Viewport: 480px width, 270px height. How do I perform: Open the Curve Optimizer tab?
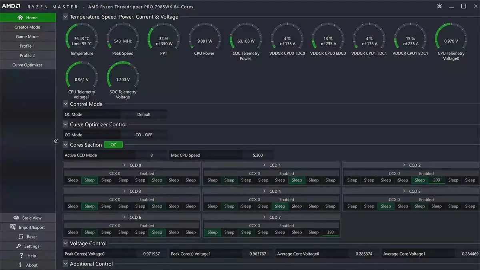27,65
